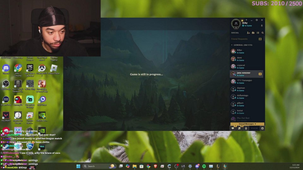The height and width of the screenshot is (170, 303).
Task: Click the taskbar Search box
Action: (99, 166)
